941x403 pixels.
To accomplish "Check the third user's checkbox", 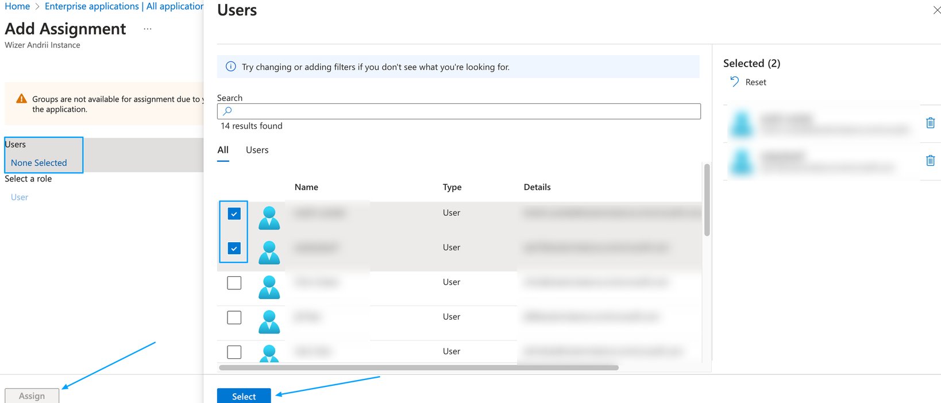I will (234, 283).
